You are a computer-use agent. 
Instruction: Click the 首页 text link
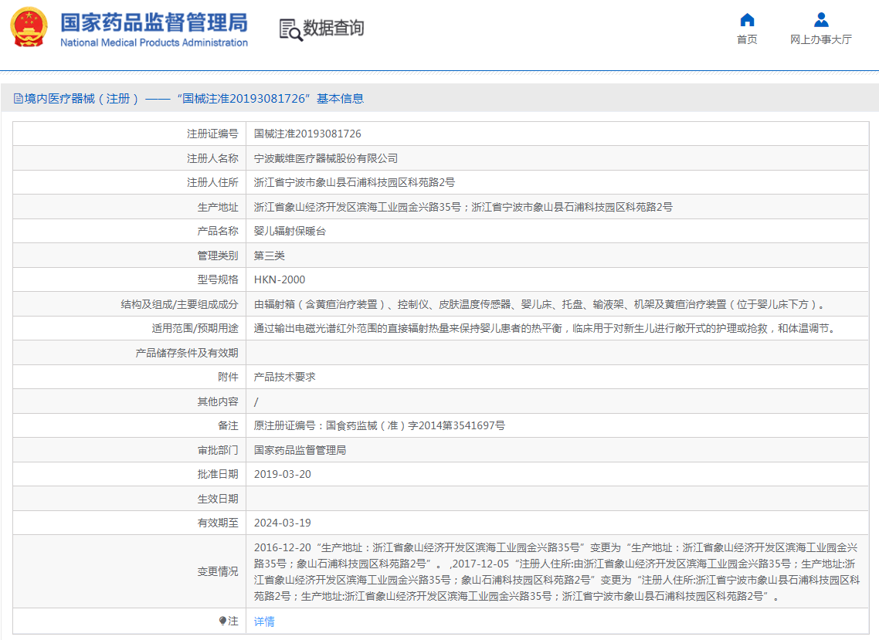point(747,39)
